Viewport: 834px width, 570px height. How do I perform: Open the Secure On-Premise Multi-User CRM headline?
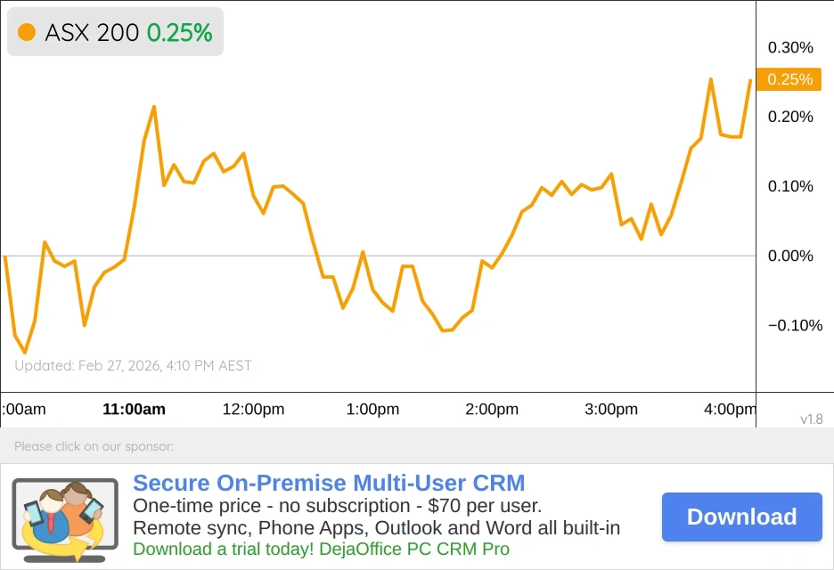(329, 484)
